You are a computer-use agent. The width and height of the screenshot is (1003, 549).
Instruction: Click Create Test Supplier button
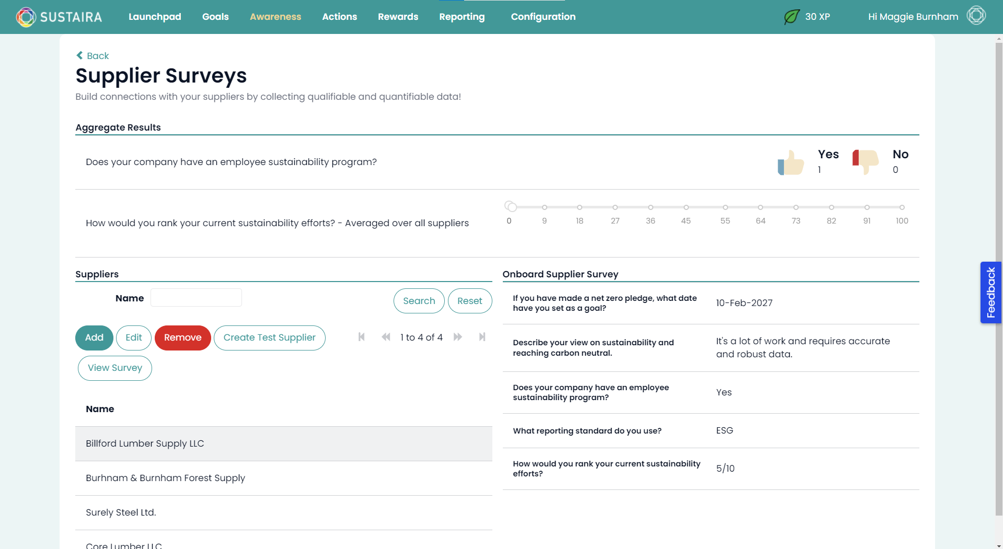tap(270, 338)
